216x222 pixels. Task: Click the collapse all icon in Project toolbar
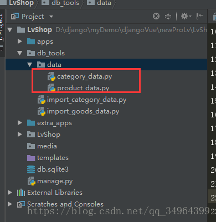click(x=168, y=16)
